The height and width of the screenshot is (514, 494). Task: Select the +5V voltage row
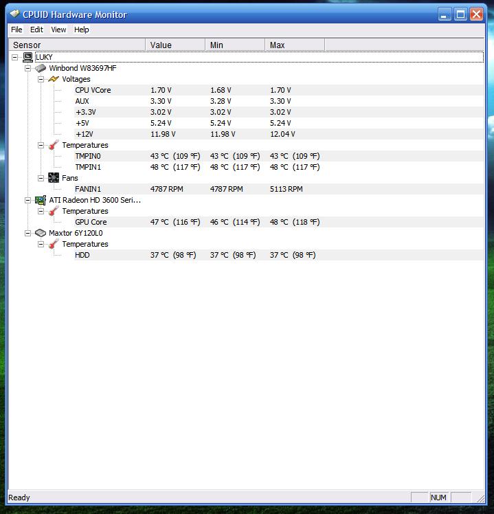click(x=279, y=123)
